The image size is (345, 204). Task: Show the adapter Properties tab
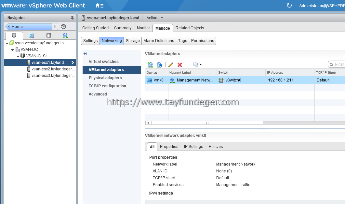tap(169, 147)
